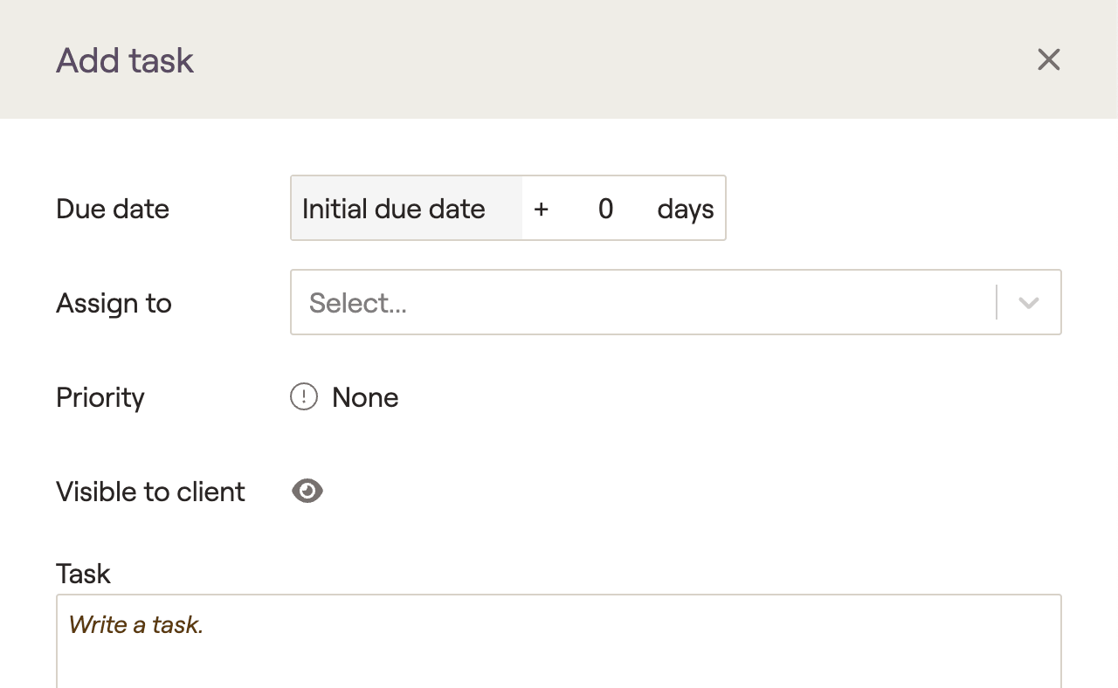The image size is (1118, 688).
Task: Focus the Write a task text area
Action: coord(559,642)
